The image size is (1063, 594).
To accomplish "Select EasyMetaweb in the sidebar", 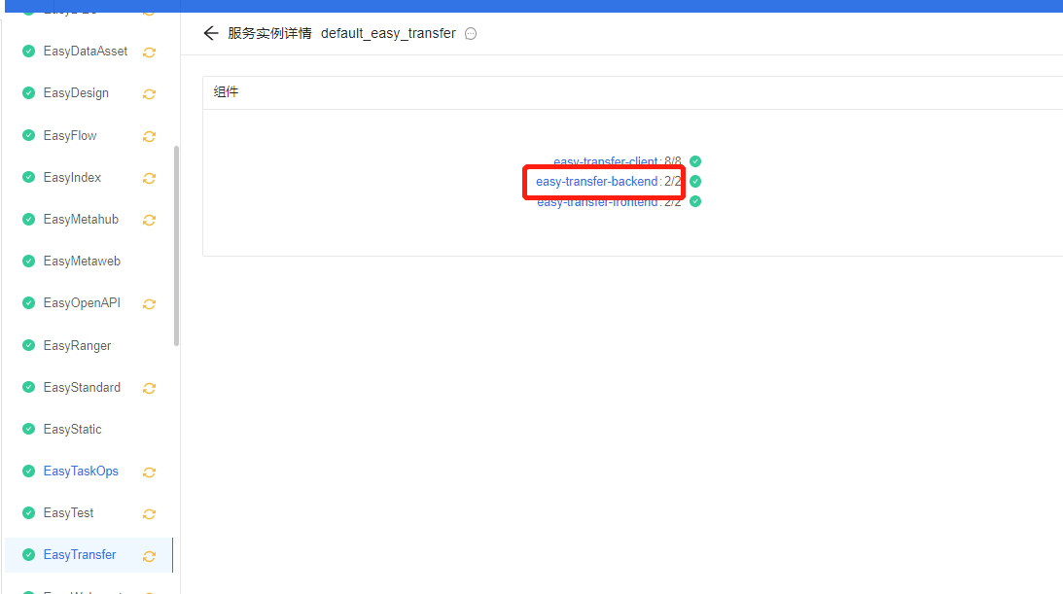I will coord(82,262).
